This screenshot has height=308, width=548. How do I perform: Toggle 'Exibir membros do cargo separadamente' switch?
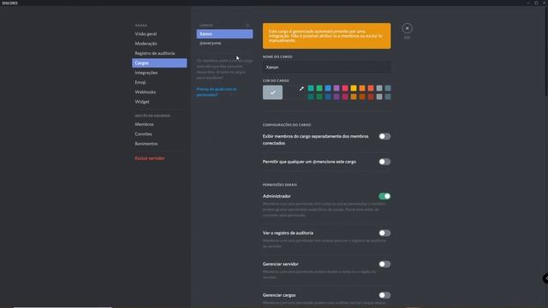coord(384,137)
